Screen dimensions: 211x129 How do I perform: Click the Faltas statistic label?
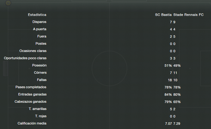42,80
